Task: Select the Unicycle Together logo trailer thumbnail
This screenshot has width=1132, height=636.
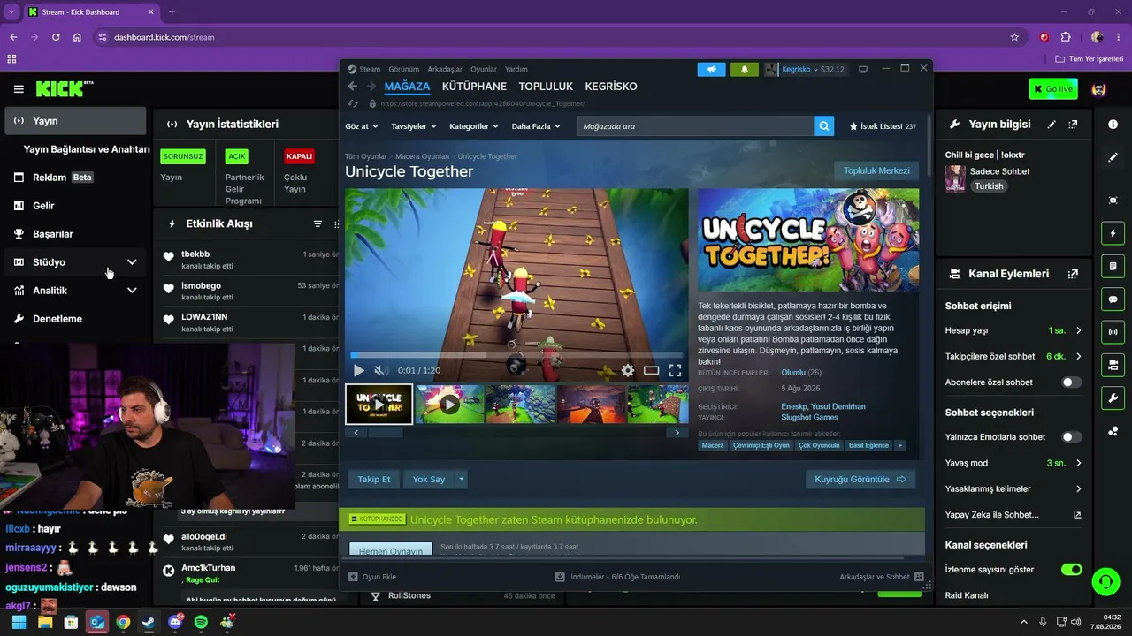Action: [379, 404]
